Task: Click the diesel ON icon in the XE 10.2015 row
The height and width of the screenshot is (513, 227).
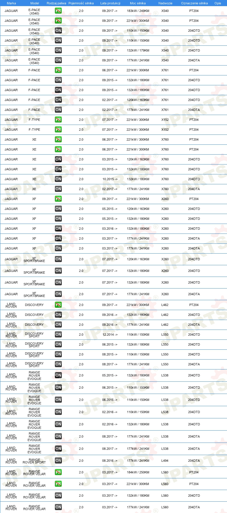Action: click(x=58, y=179)
